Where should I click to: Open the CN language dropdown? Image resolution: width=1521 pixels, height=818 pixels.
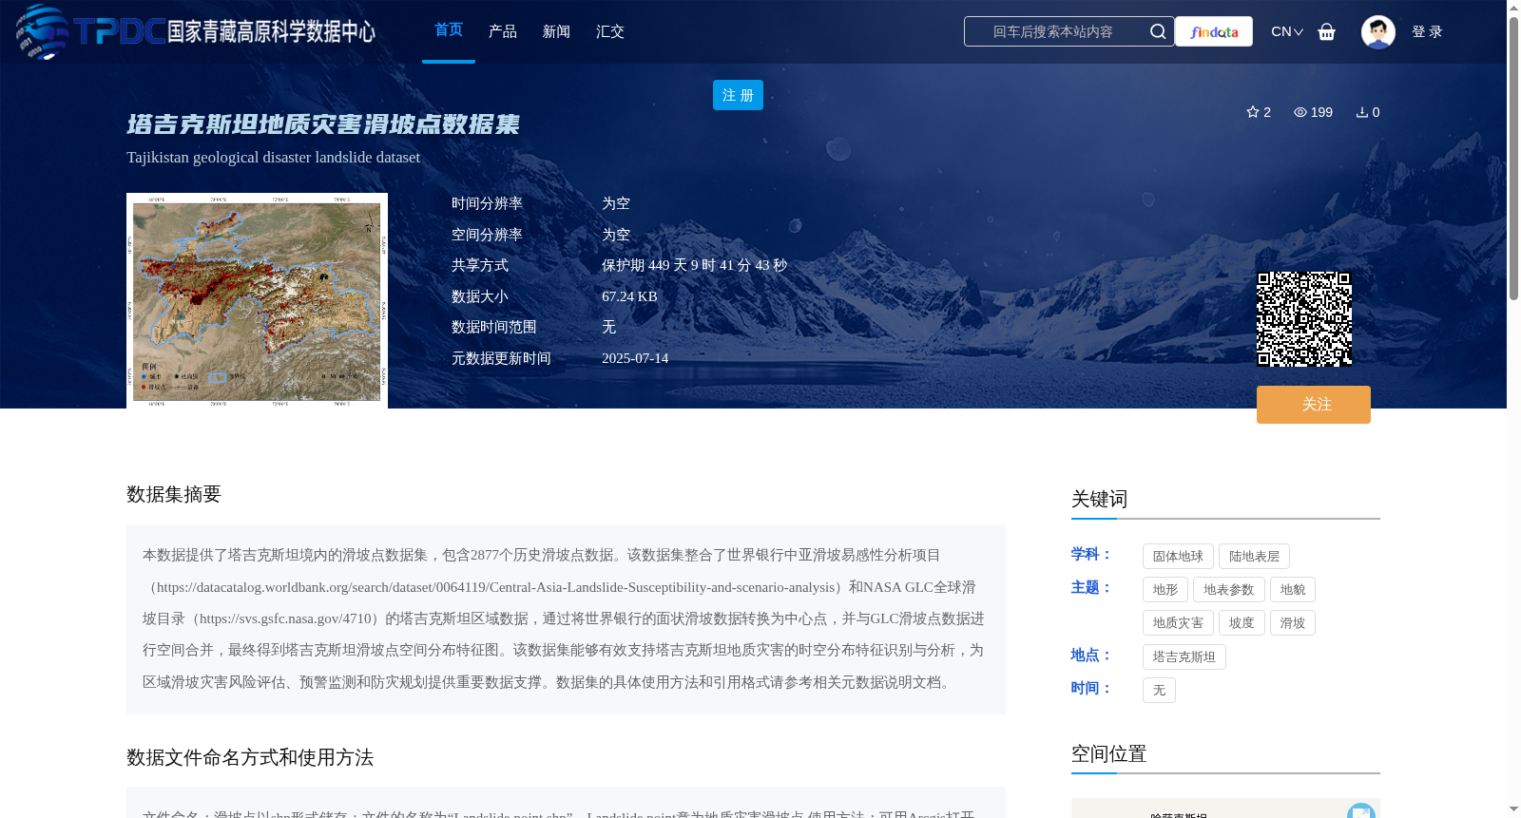(x=1287, y=31)
